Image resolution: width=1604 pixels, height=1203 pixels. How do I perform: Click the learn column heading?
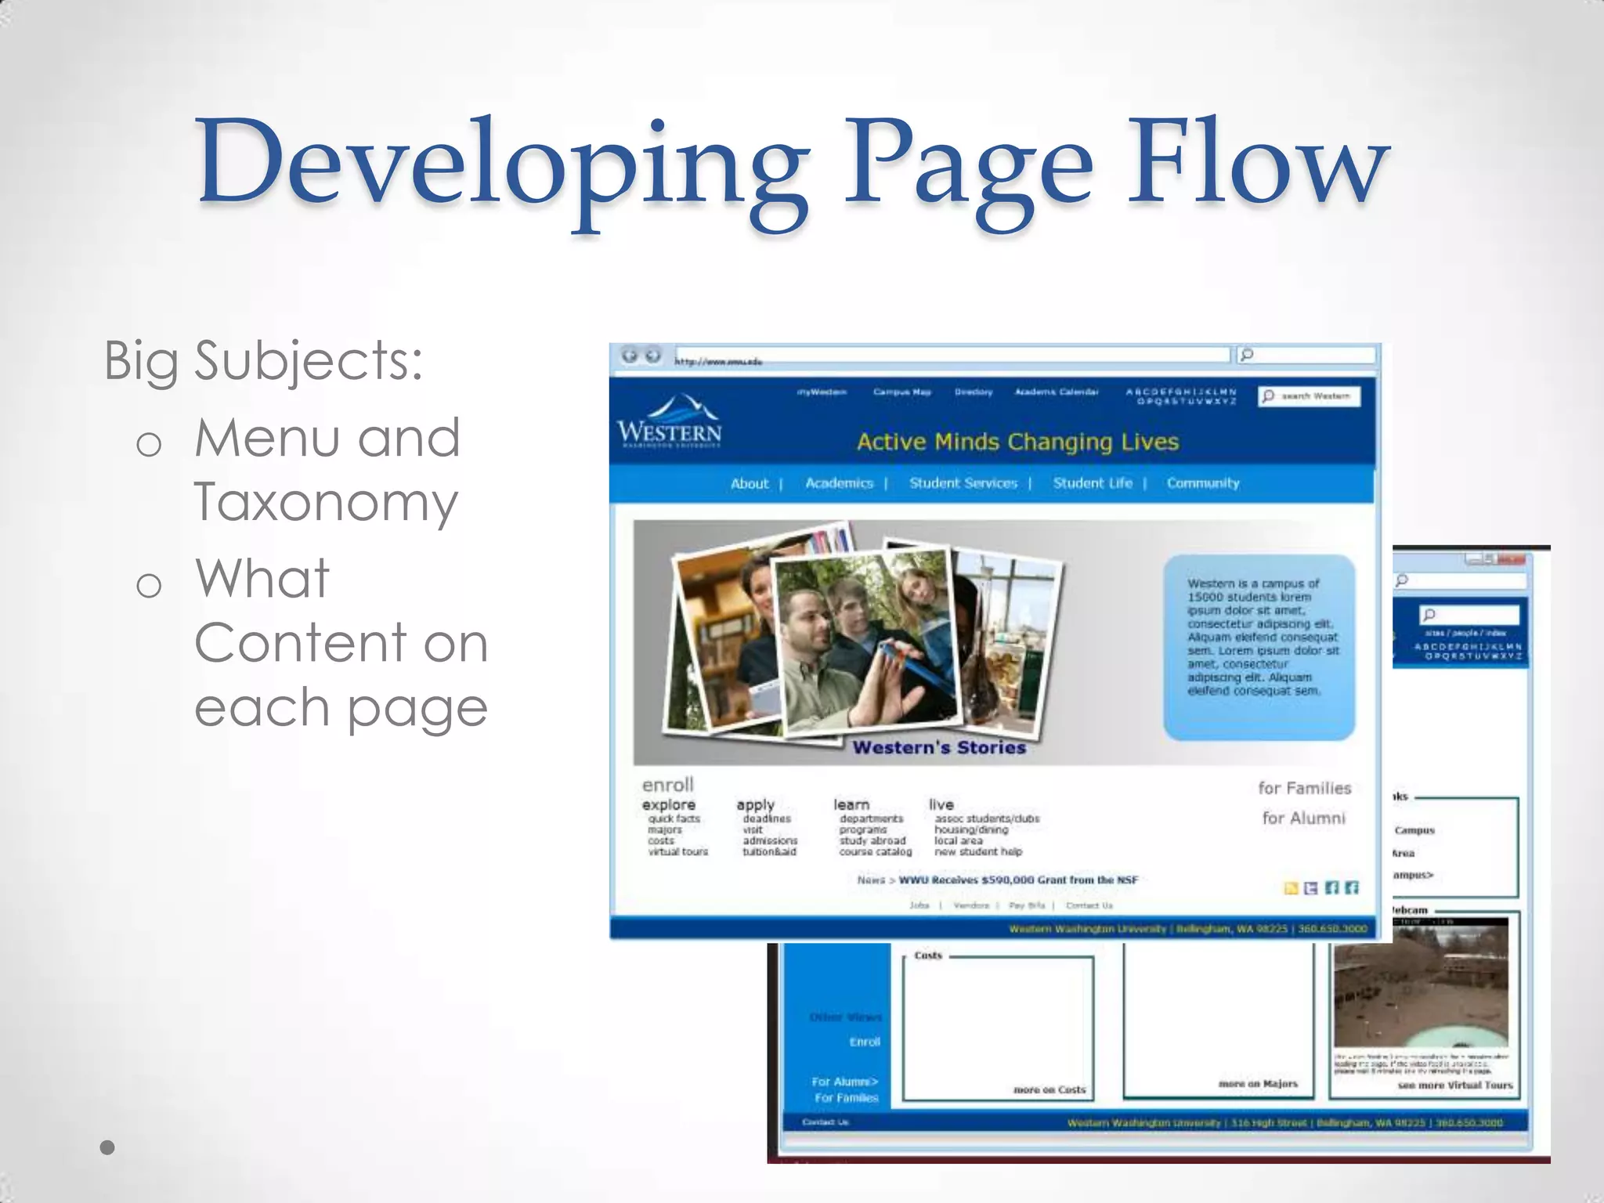(851, 805)
